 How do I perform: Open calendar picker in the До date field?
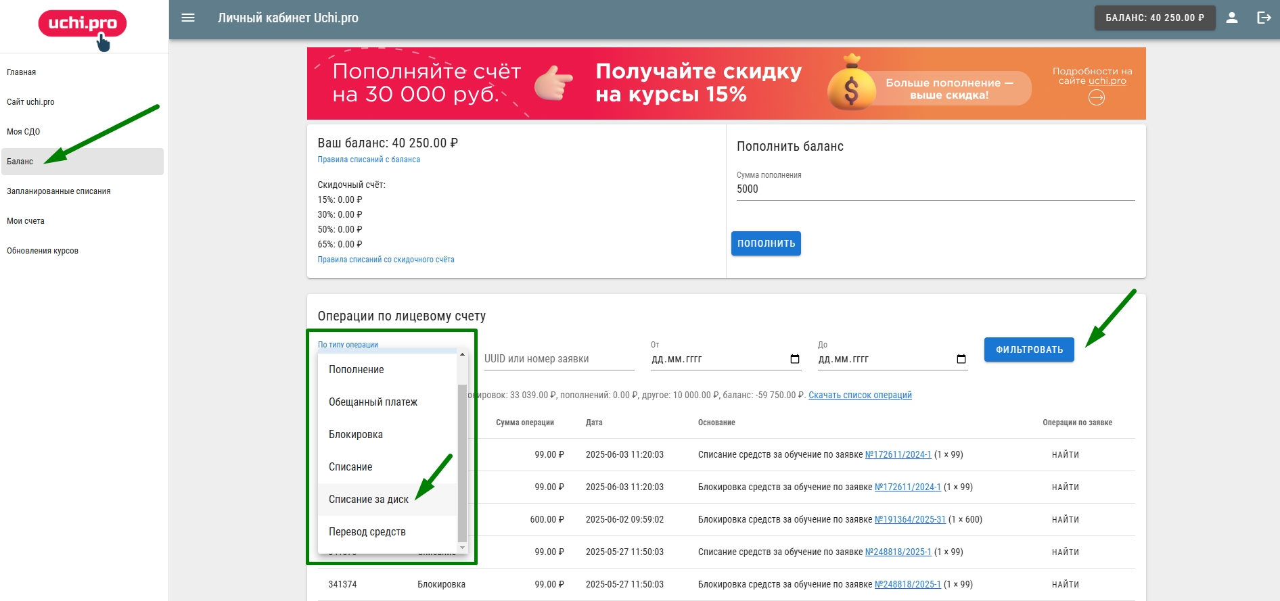click(961, 359)
